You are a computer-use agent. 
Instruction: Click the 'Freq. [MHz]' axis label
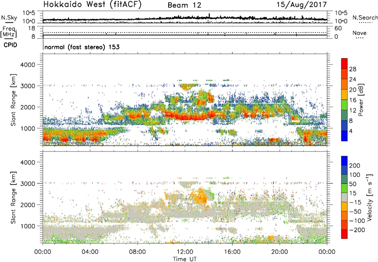9,32
